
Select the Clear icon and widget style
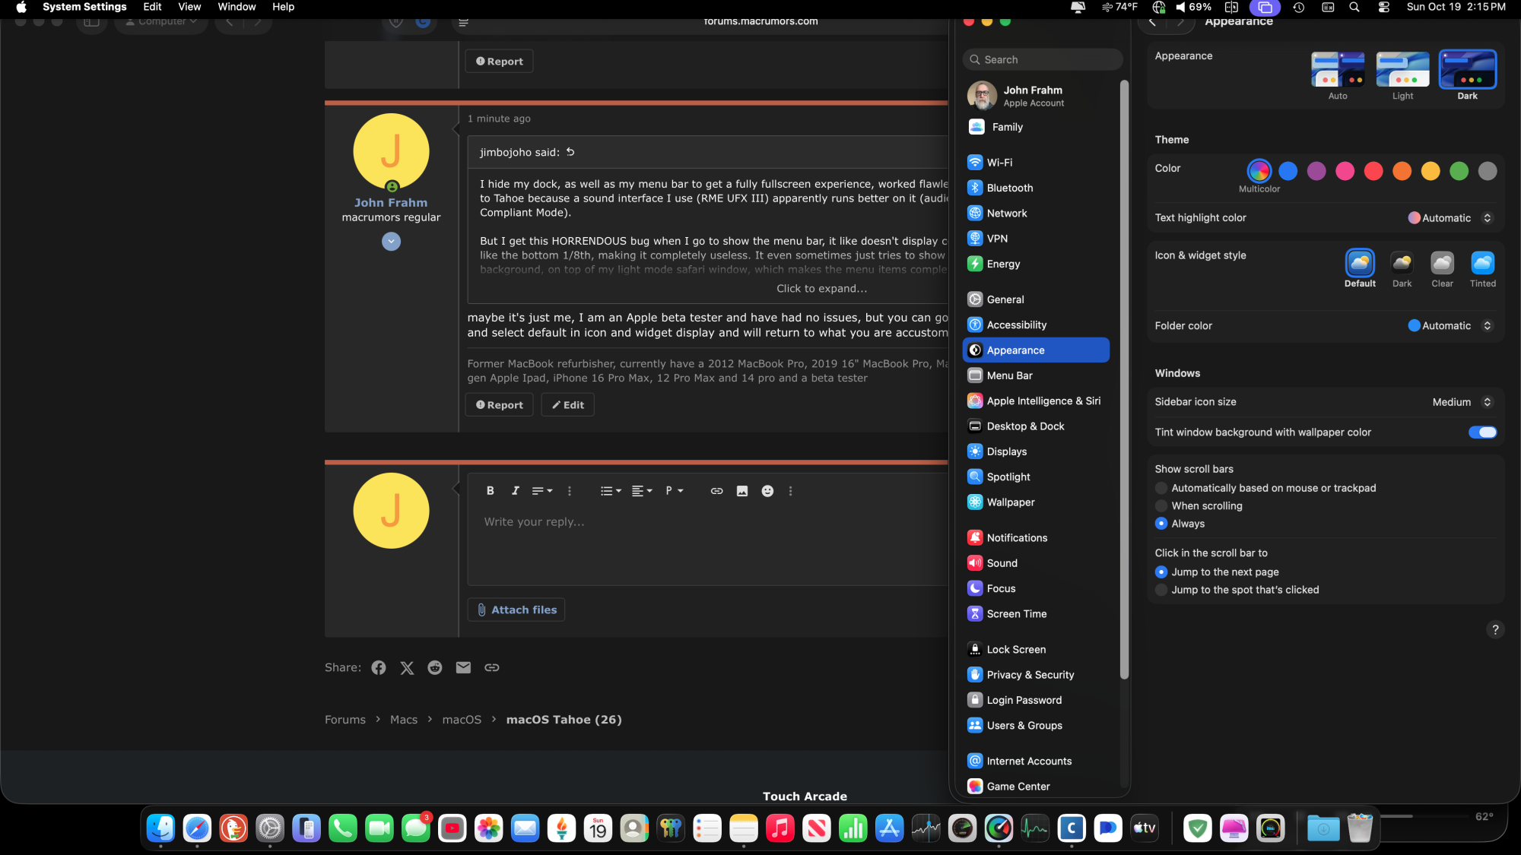pyautogui.click(x=1442, y=264)
